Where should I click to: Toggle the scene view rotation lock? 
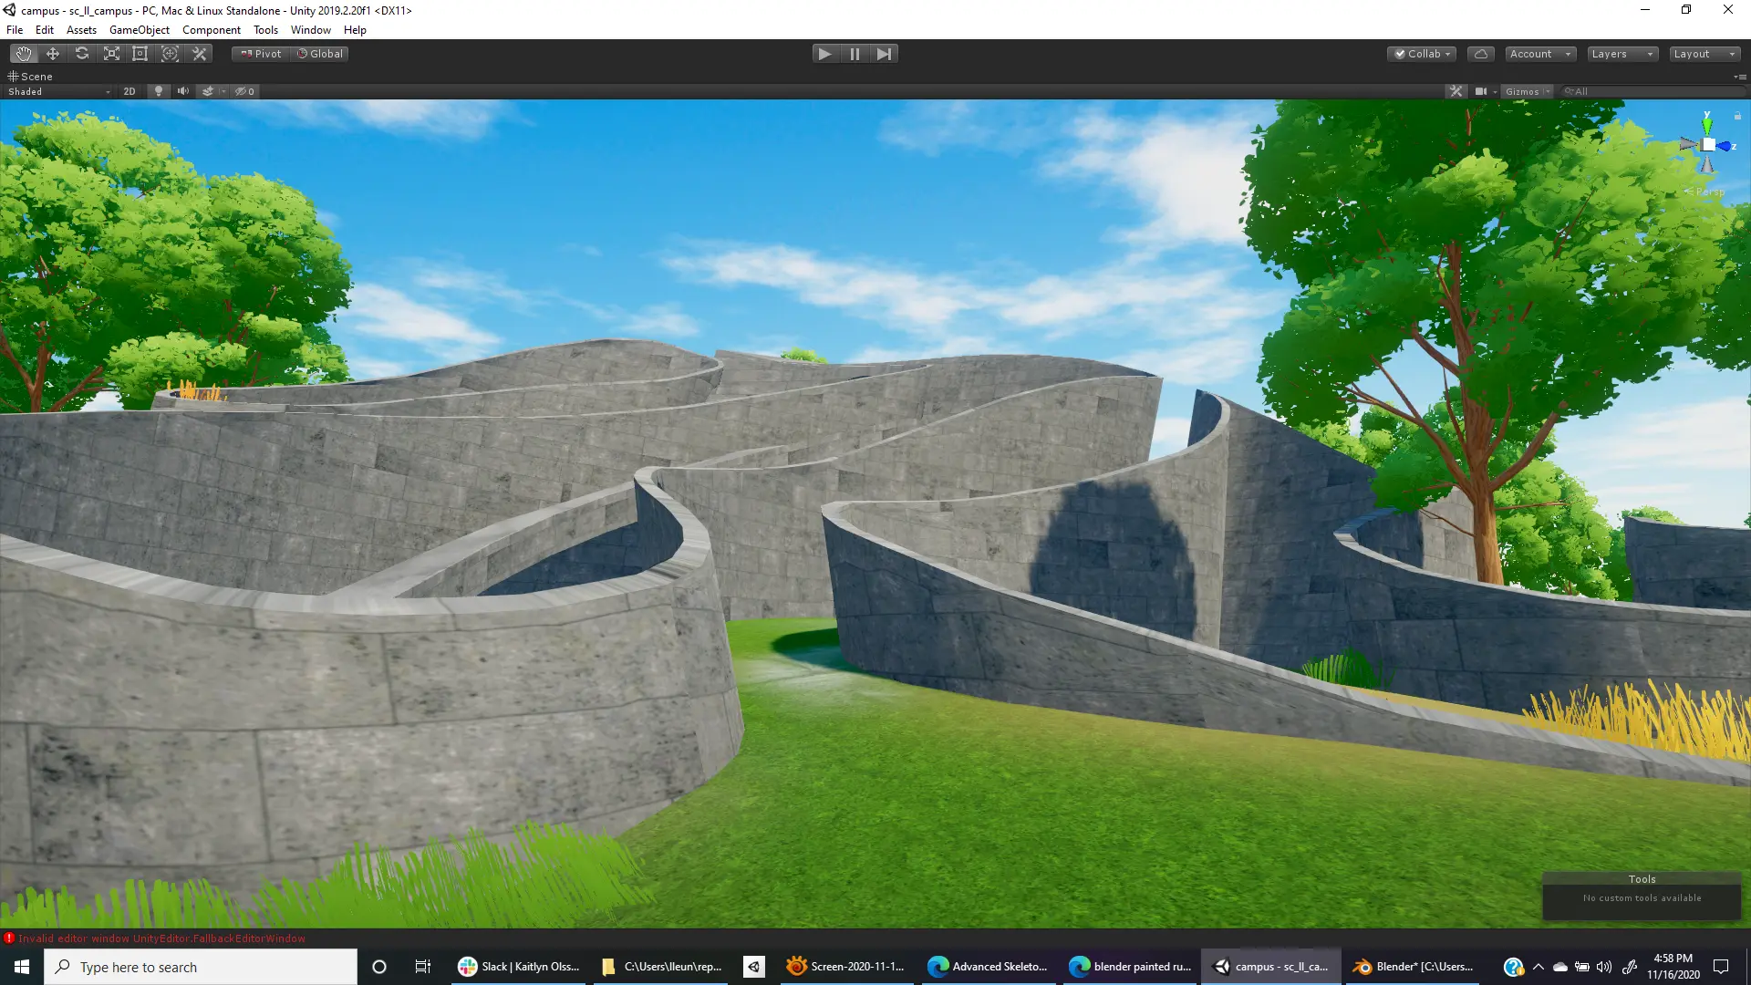(1737, 116)
